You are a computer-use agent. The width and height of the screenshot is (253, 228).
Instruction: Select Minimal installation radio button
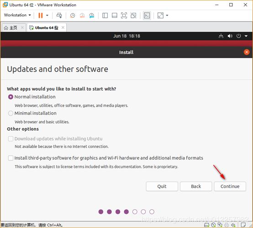tap(11, 113)
